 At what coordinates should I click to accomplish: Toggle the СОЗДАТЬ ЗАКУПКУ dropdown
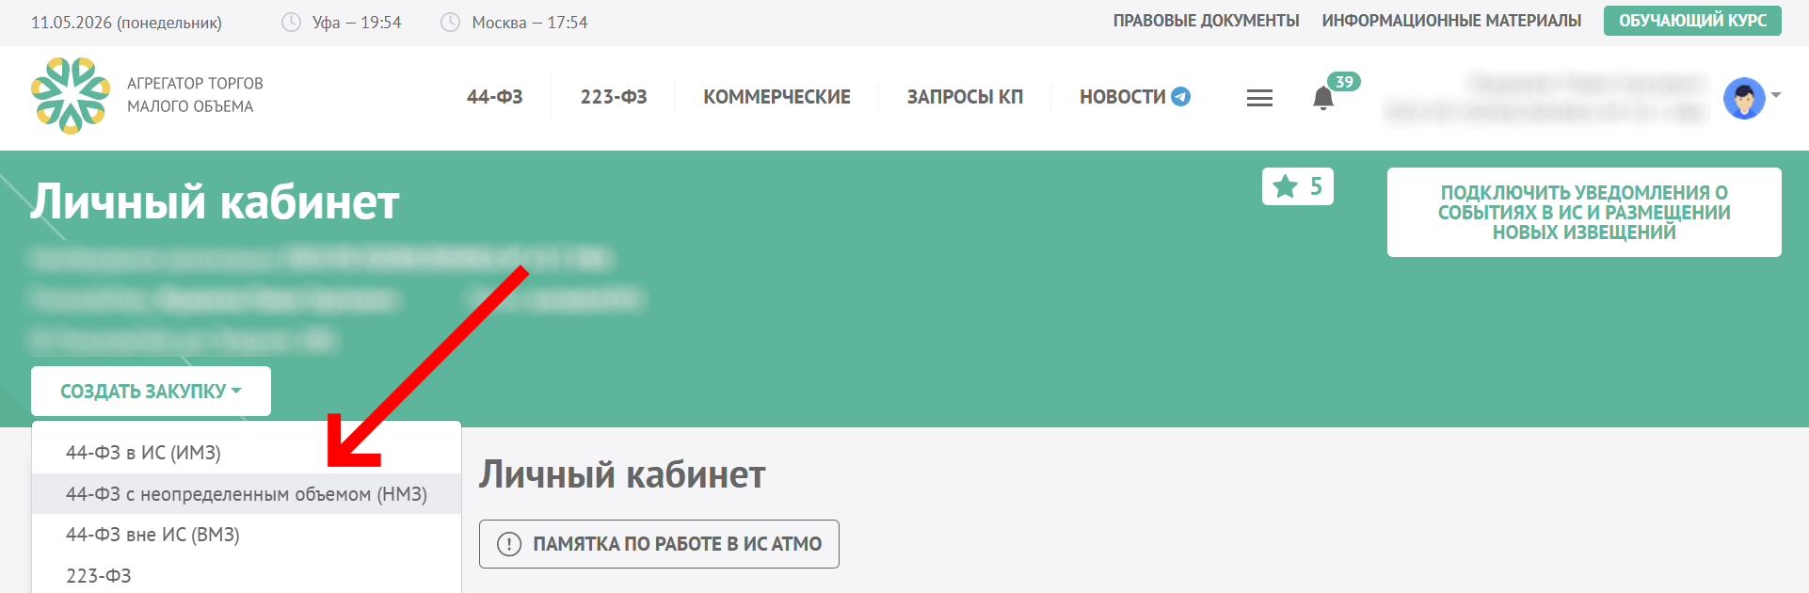(151, 392)
